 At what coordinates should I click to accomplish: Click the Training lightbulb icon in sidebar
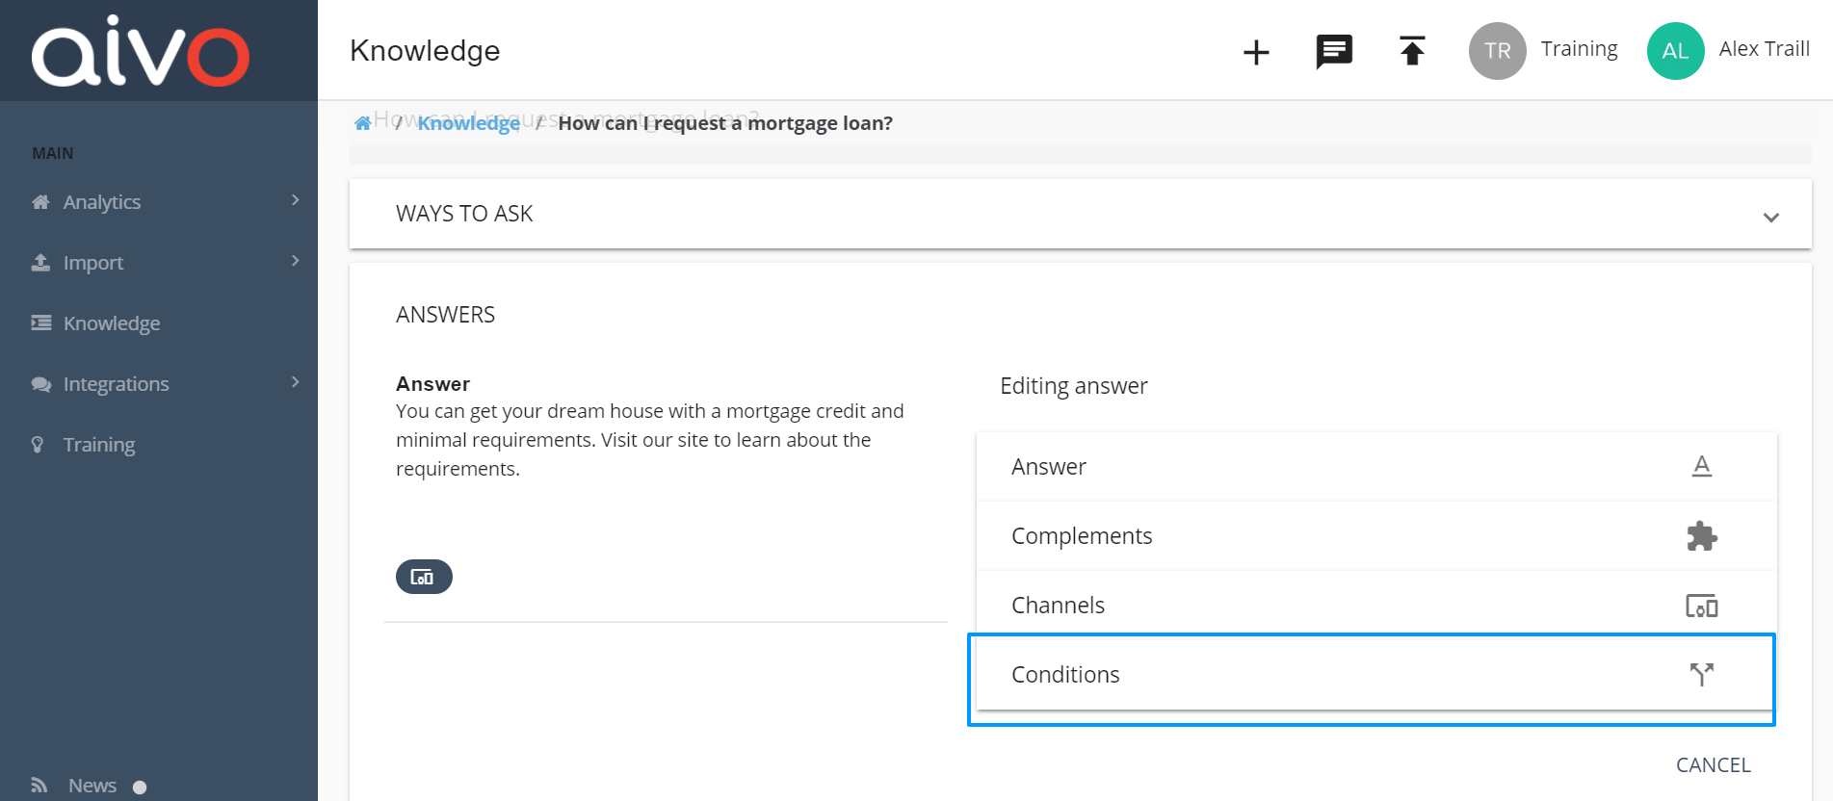38,444
